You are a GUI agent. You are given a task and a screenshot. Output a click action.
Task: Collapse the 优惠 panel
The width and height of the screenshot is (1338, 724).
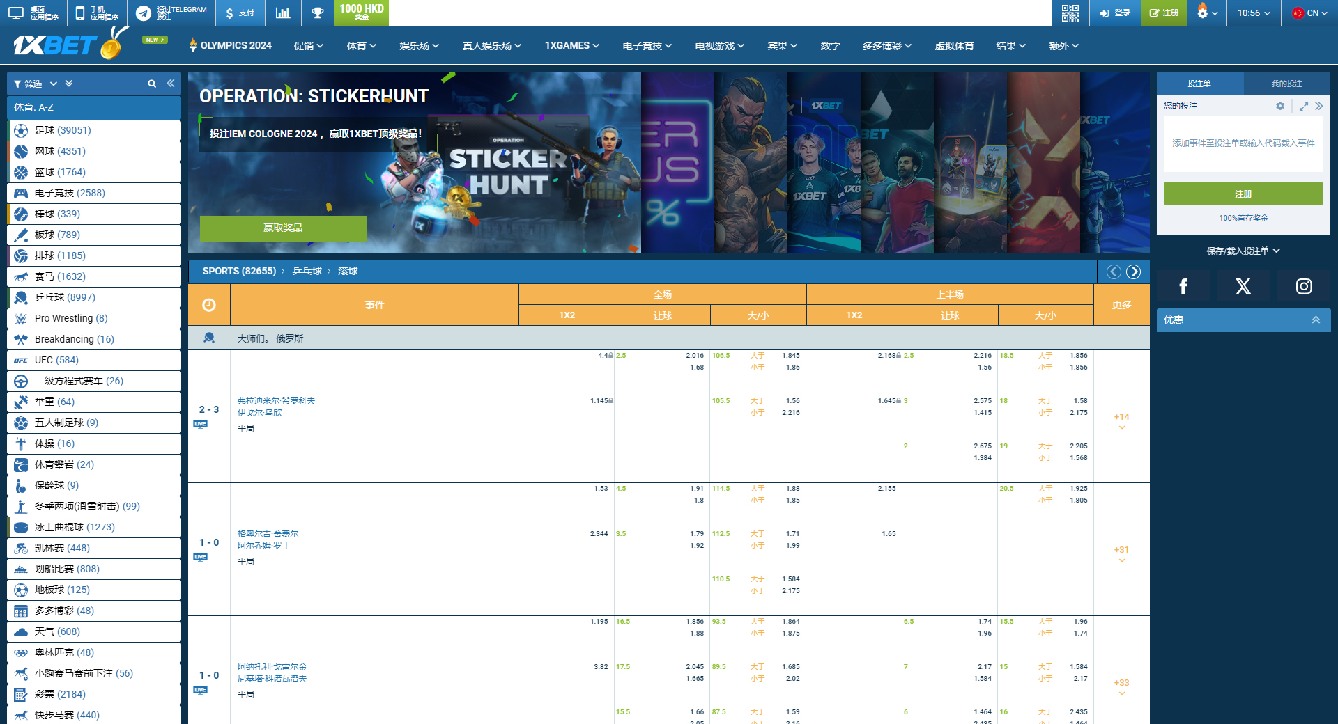click(1316, 320)
